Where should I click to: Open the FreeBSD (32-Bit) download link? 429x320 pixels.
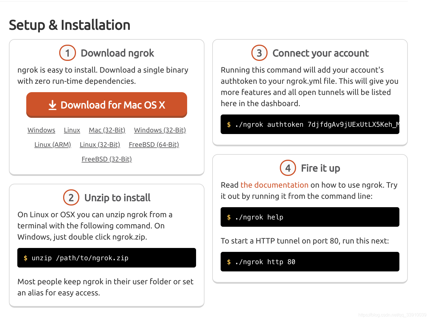click(x=107, y=159)
